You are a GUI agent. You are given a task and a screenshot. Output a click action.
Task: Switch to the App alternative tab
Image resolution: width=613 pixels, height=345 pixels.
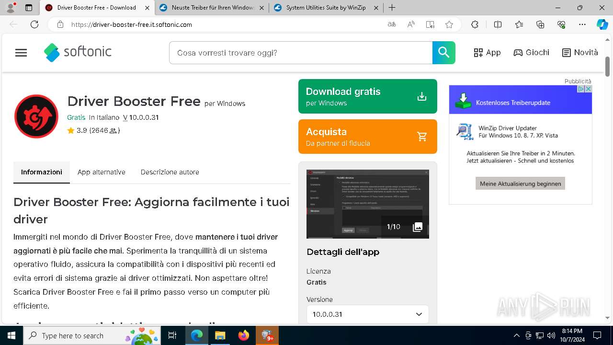pos(102,172)
